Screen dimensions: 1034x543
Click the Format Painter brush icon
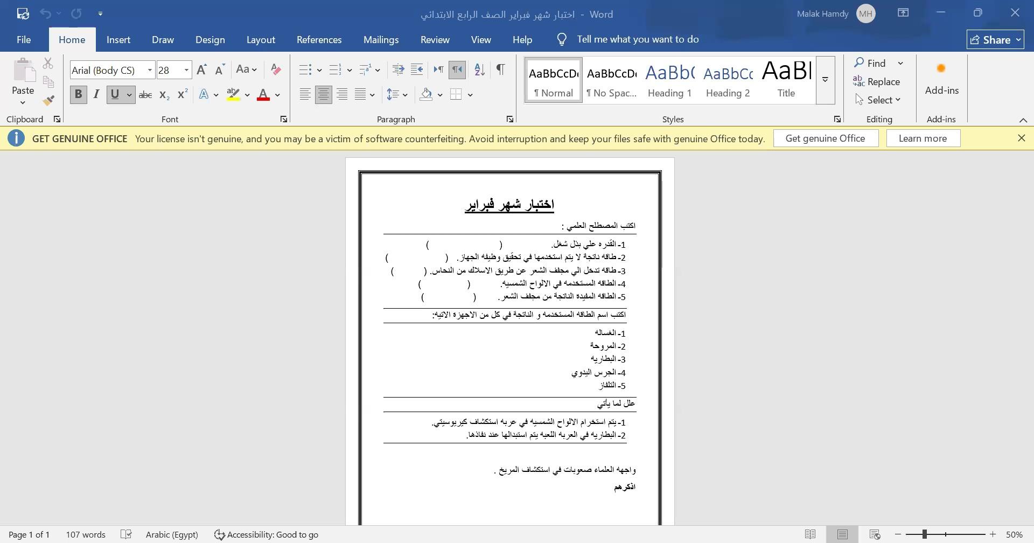click(x=48, y=101)
